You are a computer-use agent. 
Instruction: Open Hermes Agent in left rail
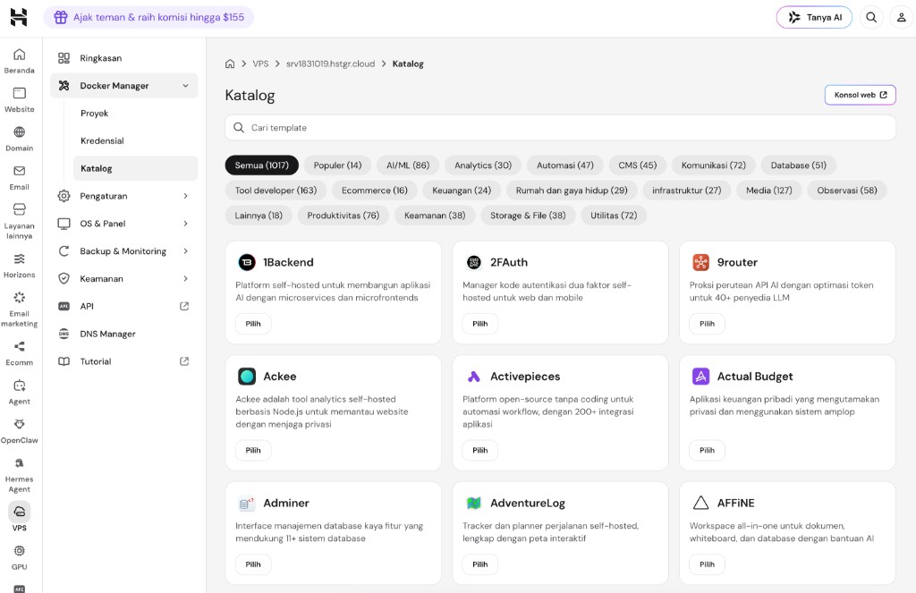click(20, 475)
